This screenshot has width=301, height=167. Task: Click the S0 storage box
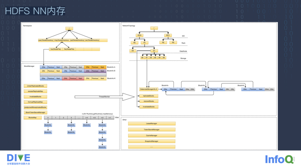pyautogui.click(x=142, y=58)
